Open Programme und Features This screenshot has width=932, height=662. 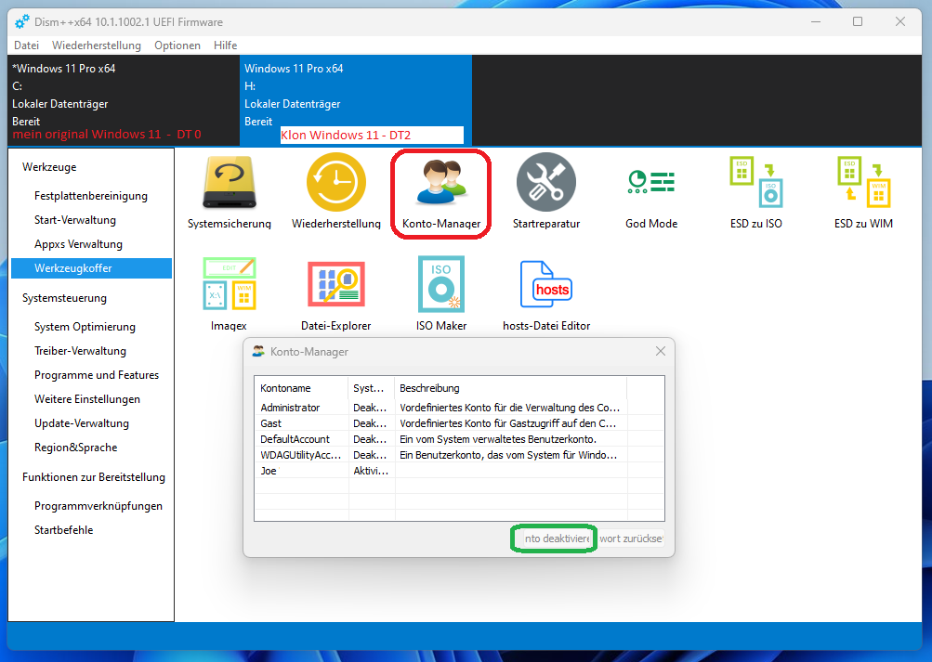coord(97,375)
